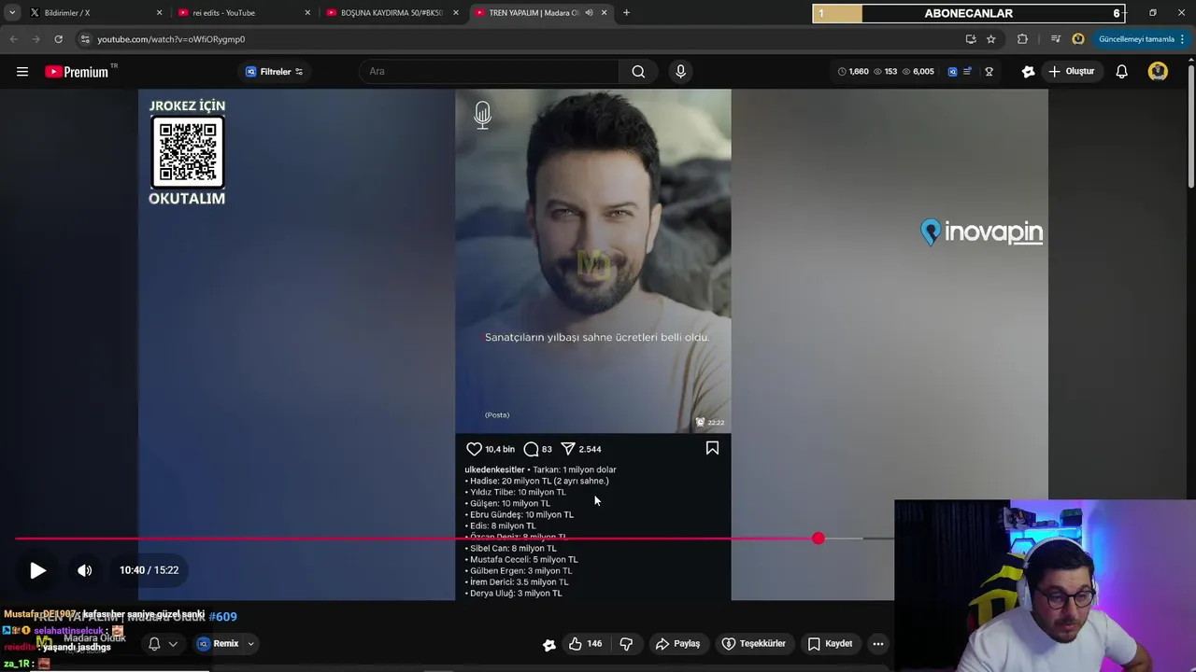Toggle the channel notification bell below video
Viewport: 1196px width, 672px height.
tap(154, 643)
